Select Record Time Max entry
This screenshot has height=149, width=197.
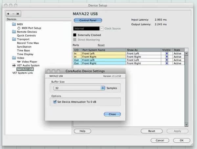pos(28,43)
